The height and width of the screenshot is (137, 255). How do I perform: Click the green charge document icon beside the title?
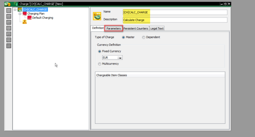[x=16, y=4]
